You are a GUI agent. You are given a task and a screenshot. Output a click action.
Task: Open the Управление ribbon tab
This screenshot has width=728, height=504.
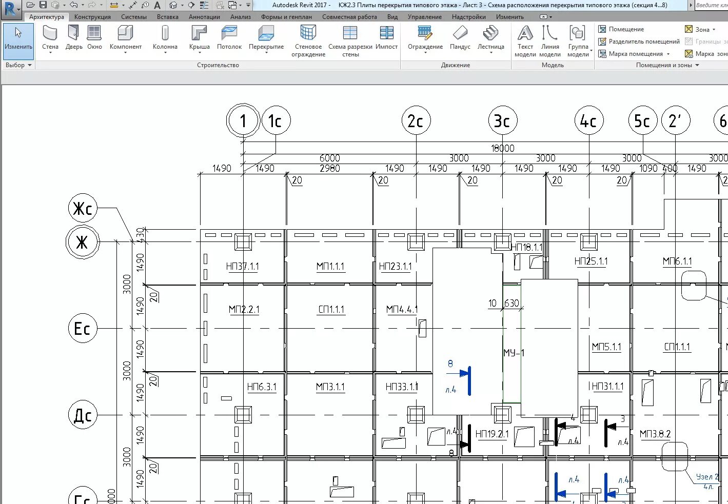pos(425,17)
